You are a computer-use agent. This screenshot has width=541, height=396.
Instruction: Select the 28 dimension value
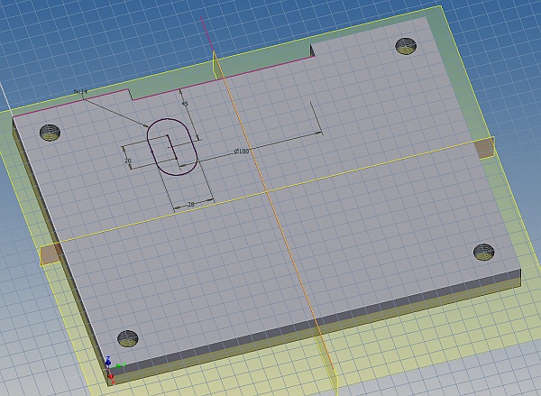190,205
